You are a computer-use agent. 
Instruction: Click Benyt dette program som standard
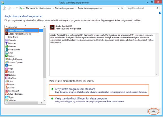pyautogui.click(x=75, y=89)
